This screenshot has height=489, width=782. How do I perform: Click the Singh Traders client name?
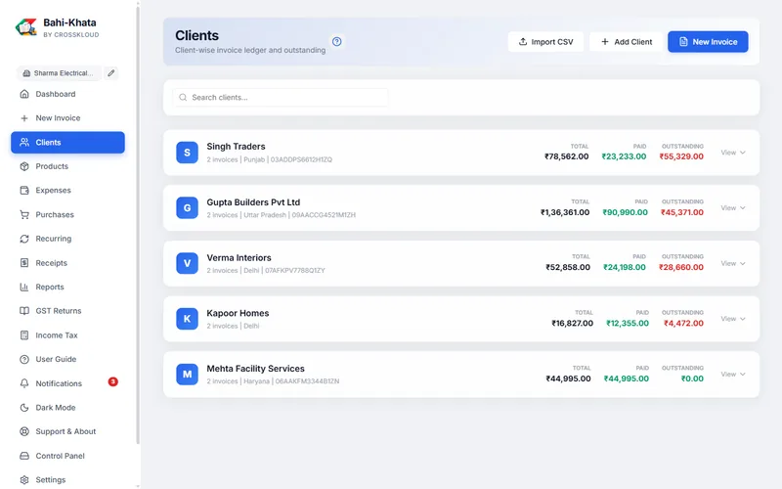236,146
